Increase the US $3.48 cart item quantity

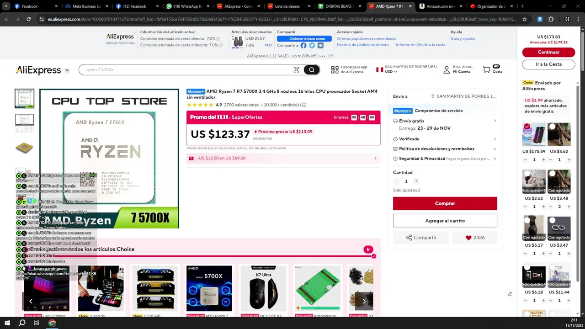(x=569, y=207)
